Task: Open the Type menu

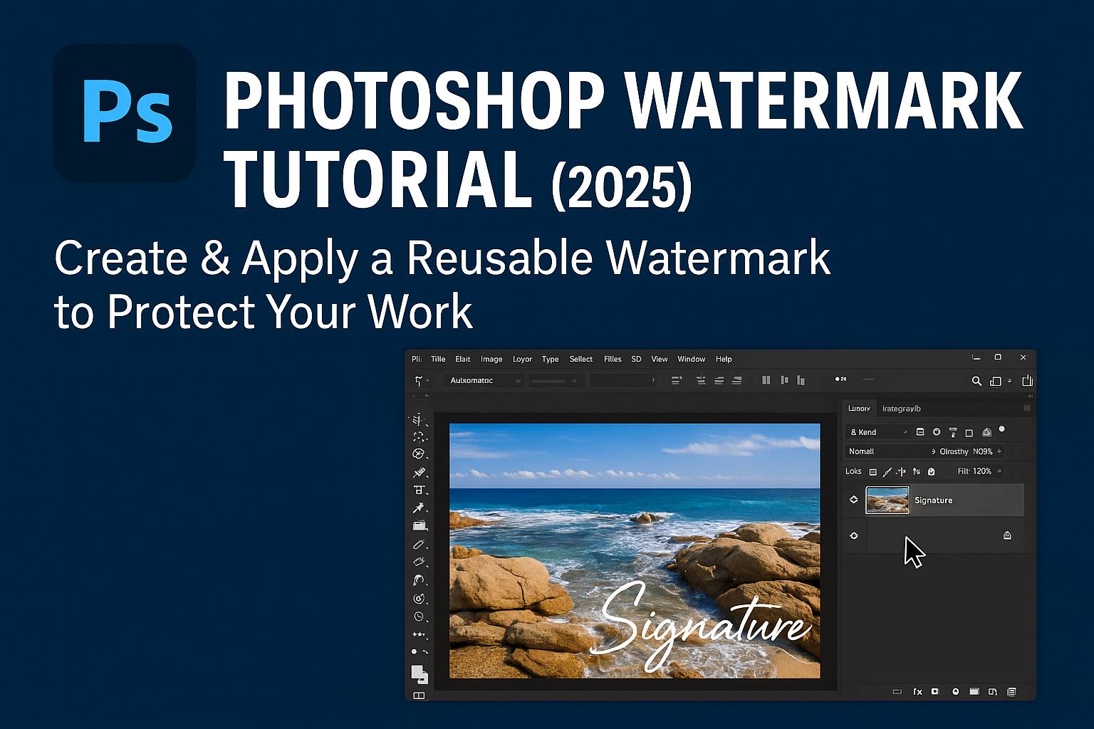Action: pyautogui.click(x=550, y=359)
